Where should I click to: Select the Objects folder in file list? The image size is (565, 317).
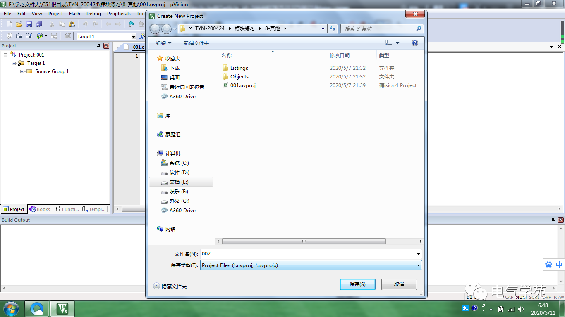[239, 77]
